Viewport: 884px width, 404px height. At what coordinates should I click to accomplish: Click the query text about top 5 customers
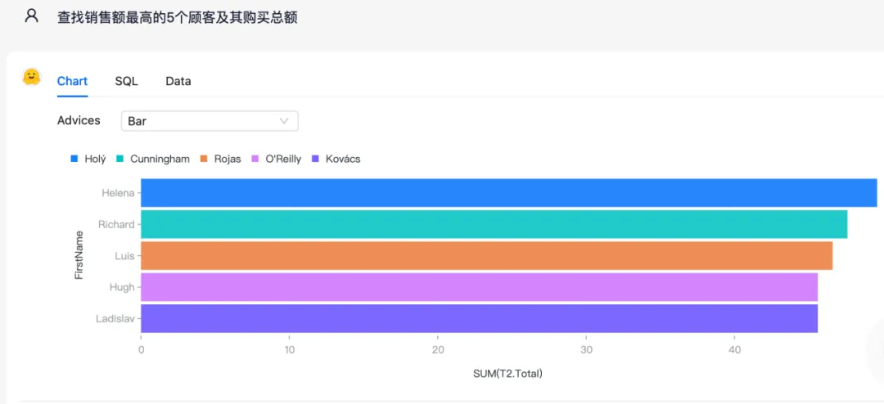tap(178, 17)
